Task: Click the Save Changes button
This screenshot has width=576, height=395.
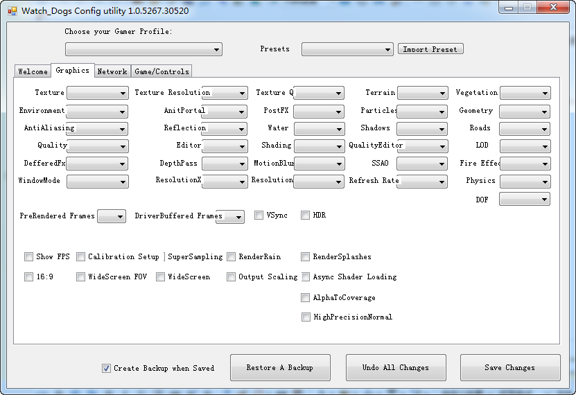Action: [x=510, y=367]
